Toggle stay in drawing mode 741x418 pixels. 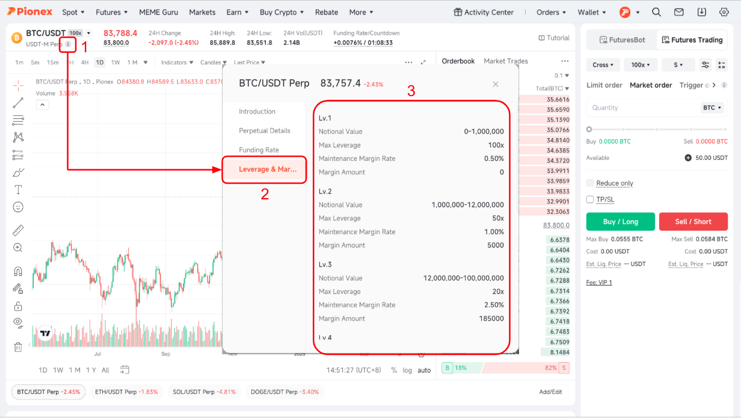(x=18, y=288)
